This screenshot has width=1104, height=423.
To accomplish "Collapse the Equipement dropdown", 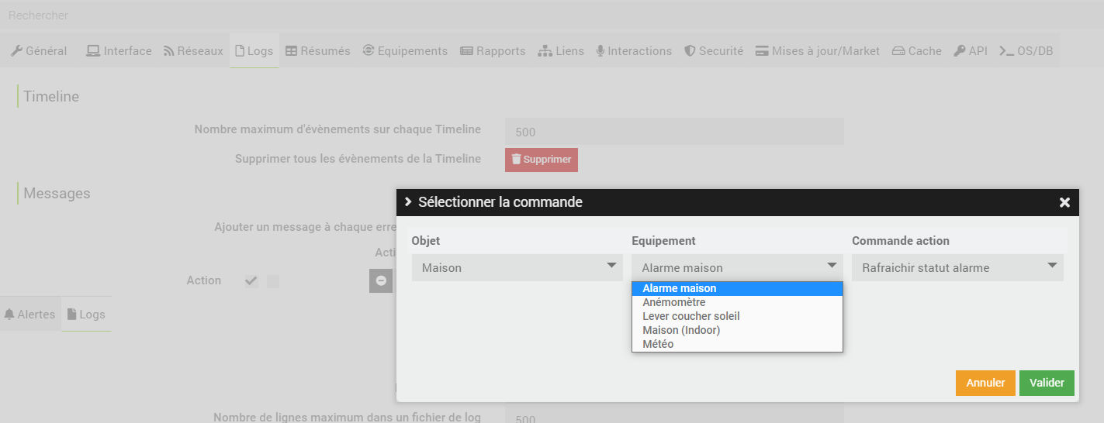I will click(x=737, y=268).
